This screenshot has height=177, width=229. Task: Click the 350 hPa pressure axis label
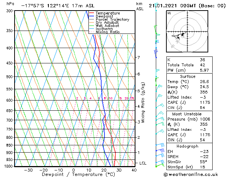pyautogui.click(x=10, y=31)
